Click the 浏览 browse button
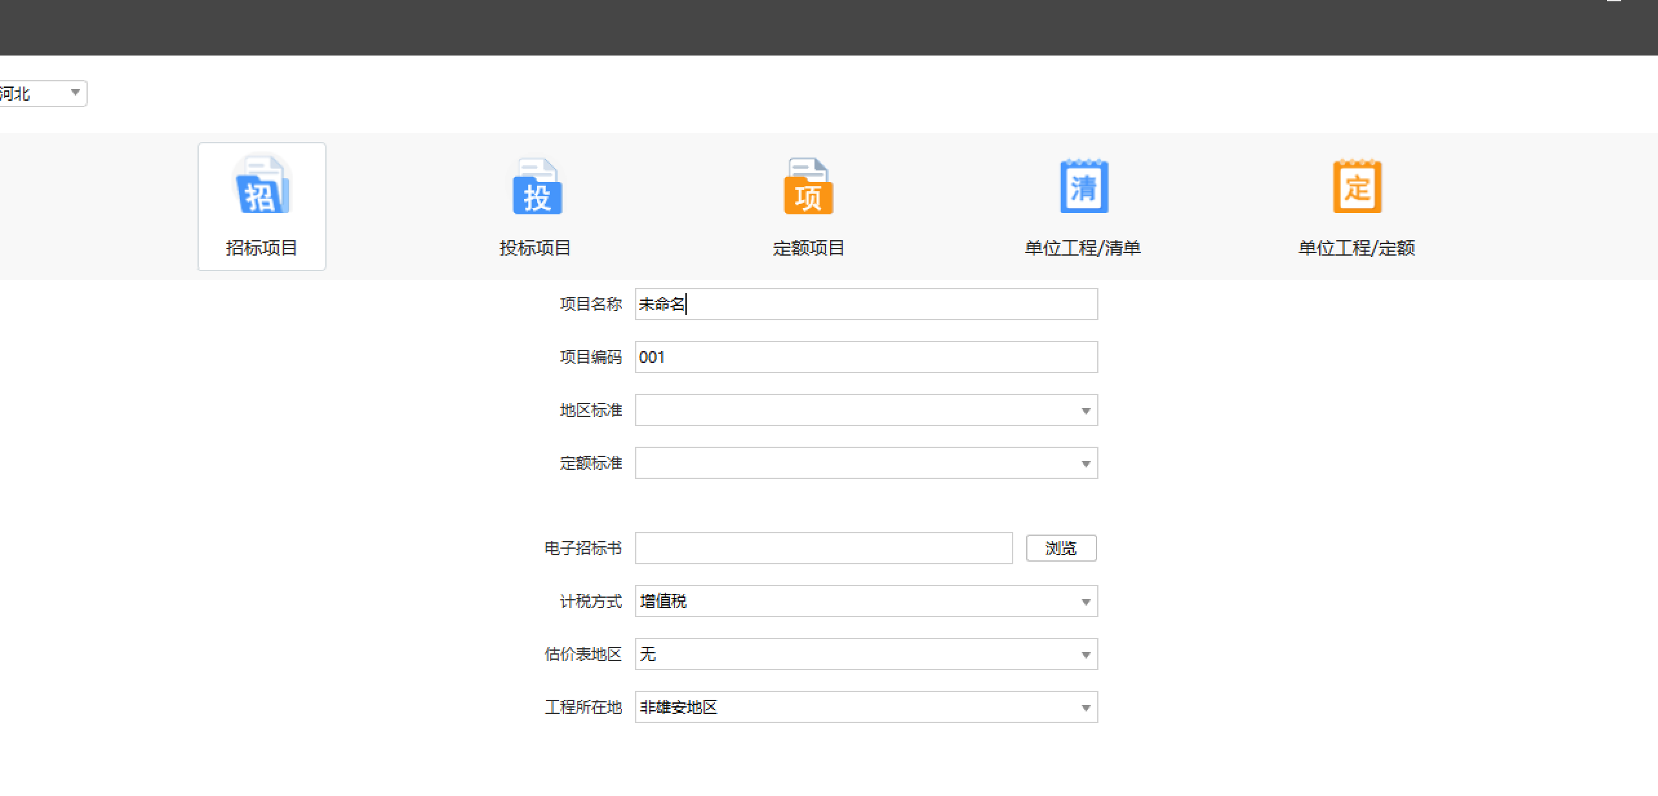Viewport: 1658px width, 796px height. [1061, 548]
